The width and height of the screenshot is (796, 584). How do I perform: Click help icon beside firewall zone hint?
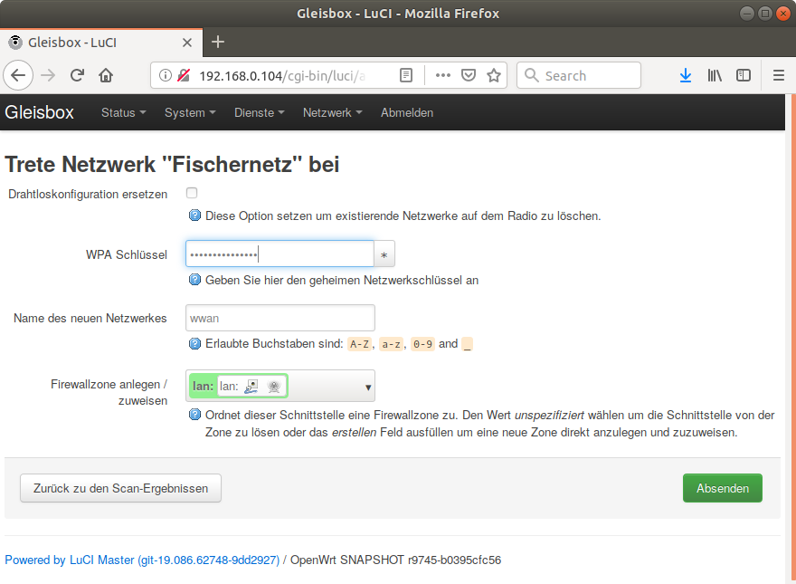tap(195, 415)
